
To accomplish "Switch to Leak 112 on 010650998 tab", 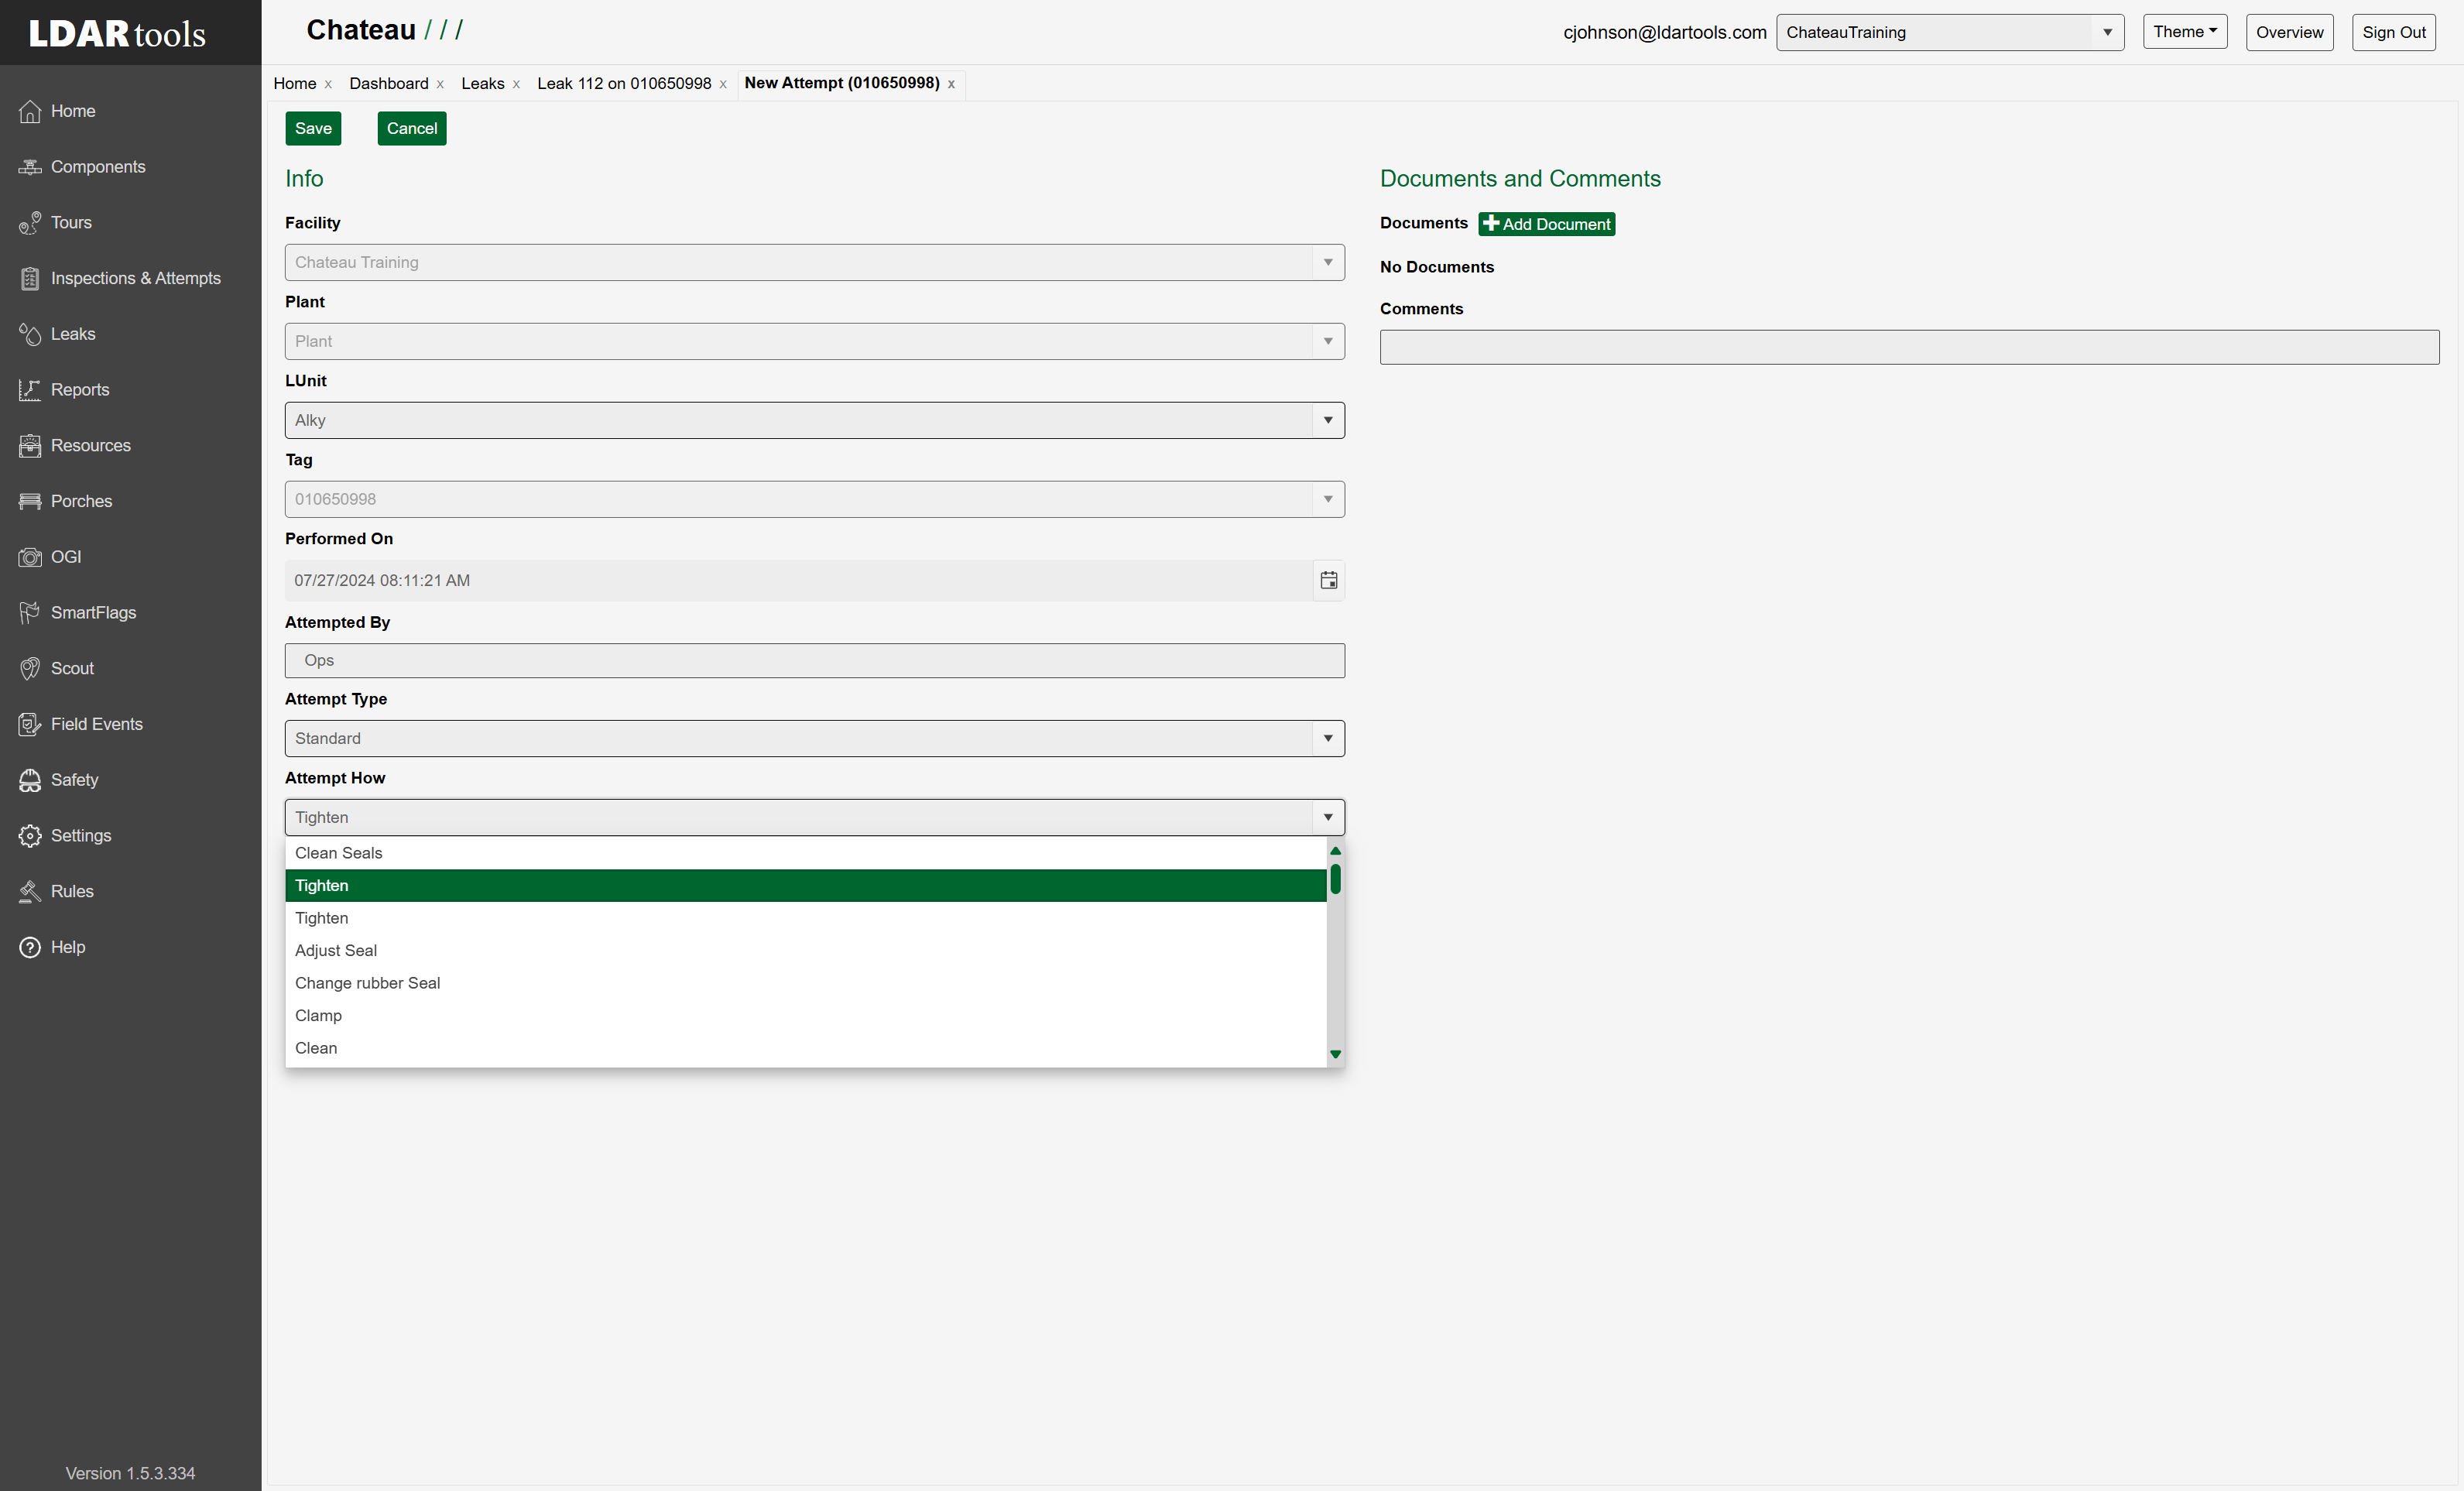I will [x=624, y=83].
